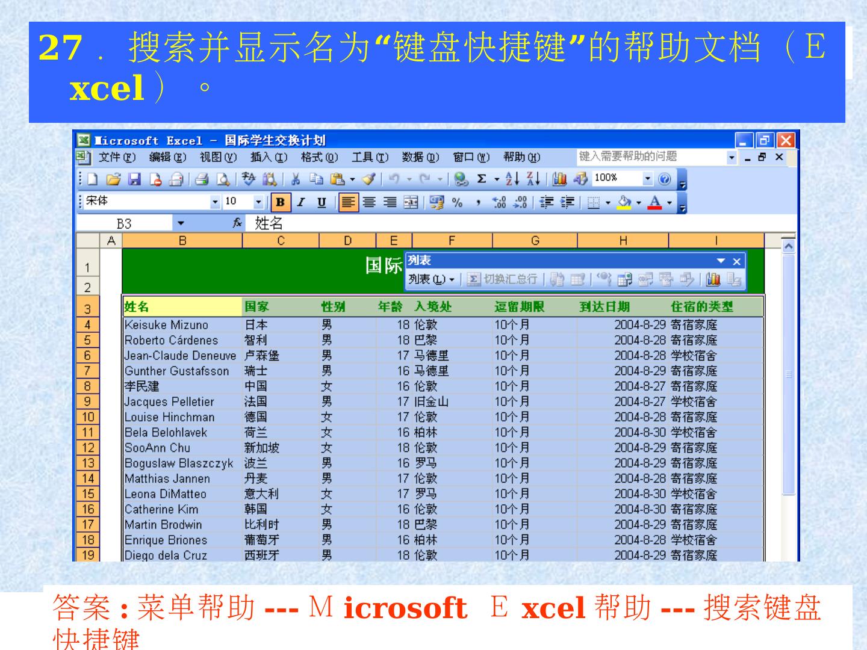Click the Increase Decimal icon
The width and height of the screenshot is (867, 650).
coord(498,203)
